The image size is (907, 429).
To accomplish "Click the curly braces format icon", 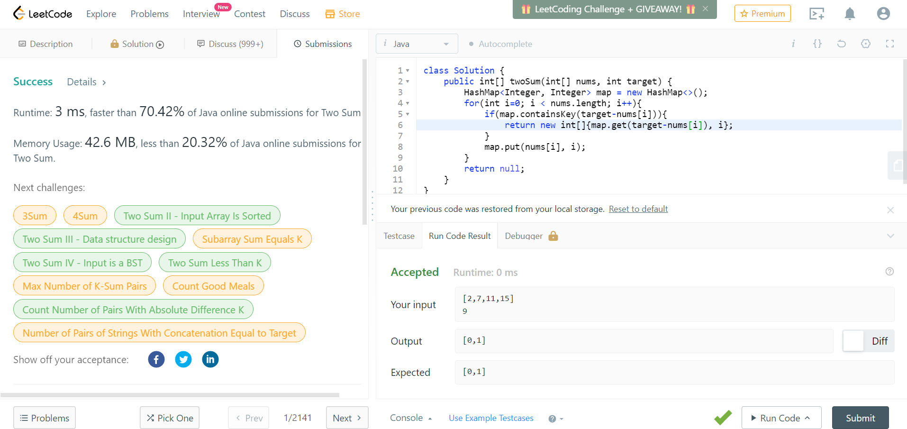I will click(x=817, y=44).
